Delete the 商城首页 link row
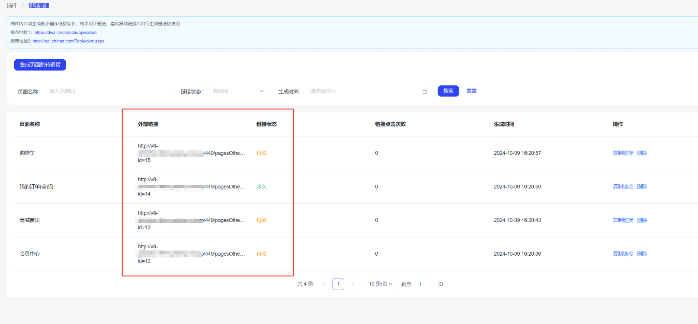This screenshot has height=324, width=698. click(x=642, y=220)
